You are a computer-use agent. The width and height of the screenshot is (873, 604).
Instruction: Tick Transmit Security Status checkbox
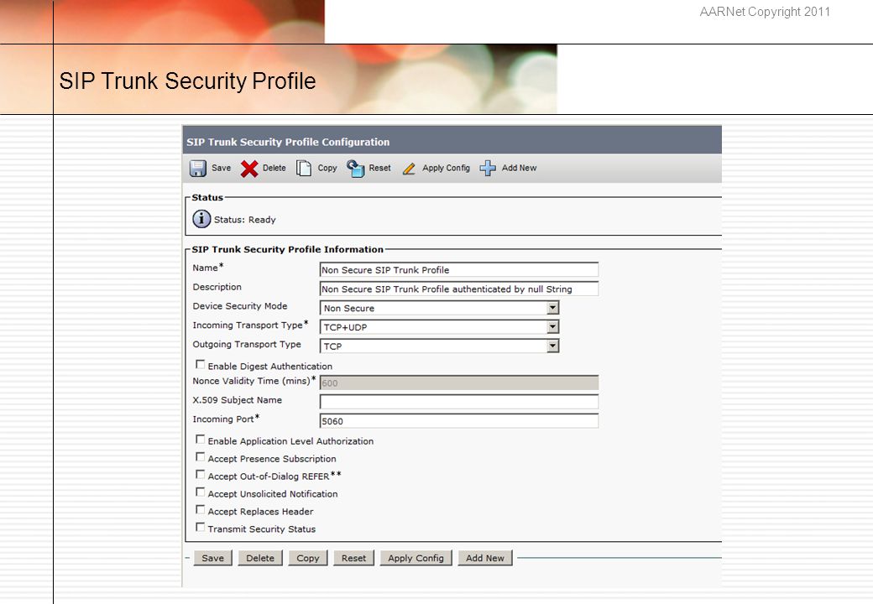point(201,528)
